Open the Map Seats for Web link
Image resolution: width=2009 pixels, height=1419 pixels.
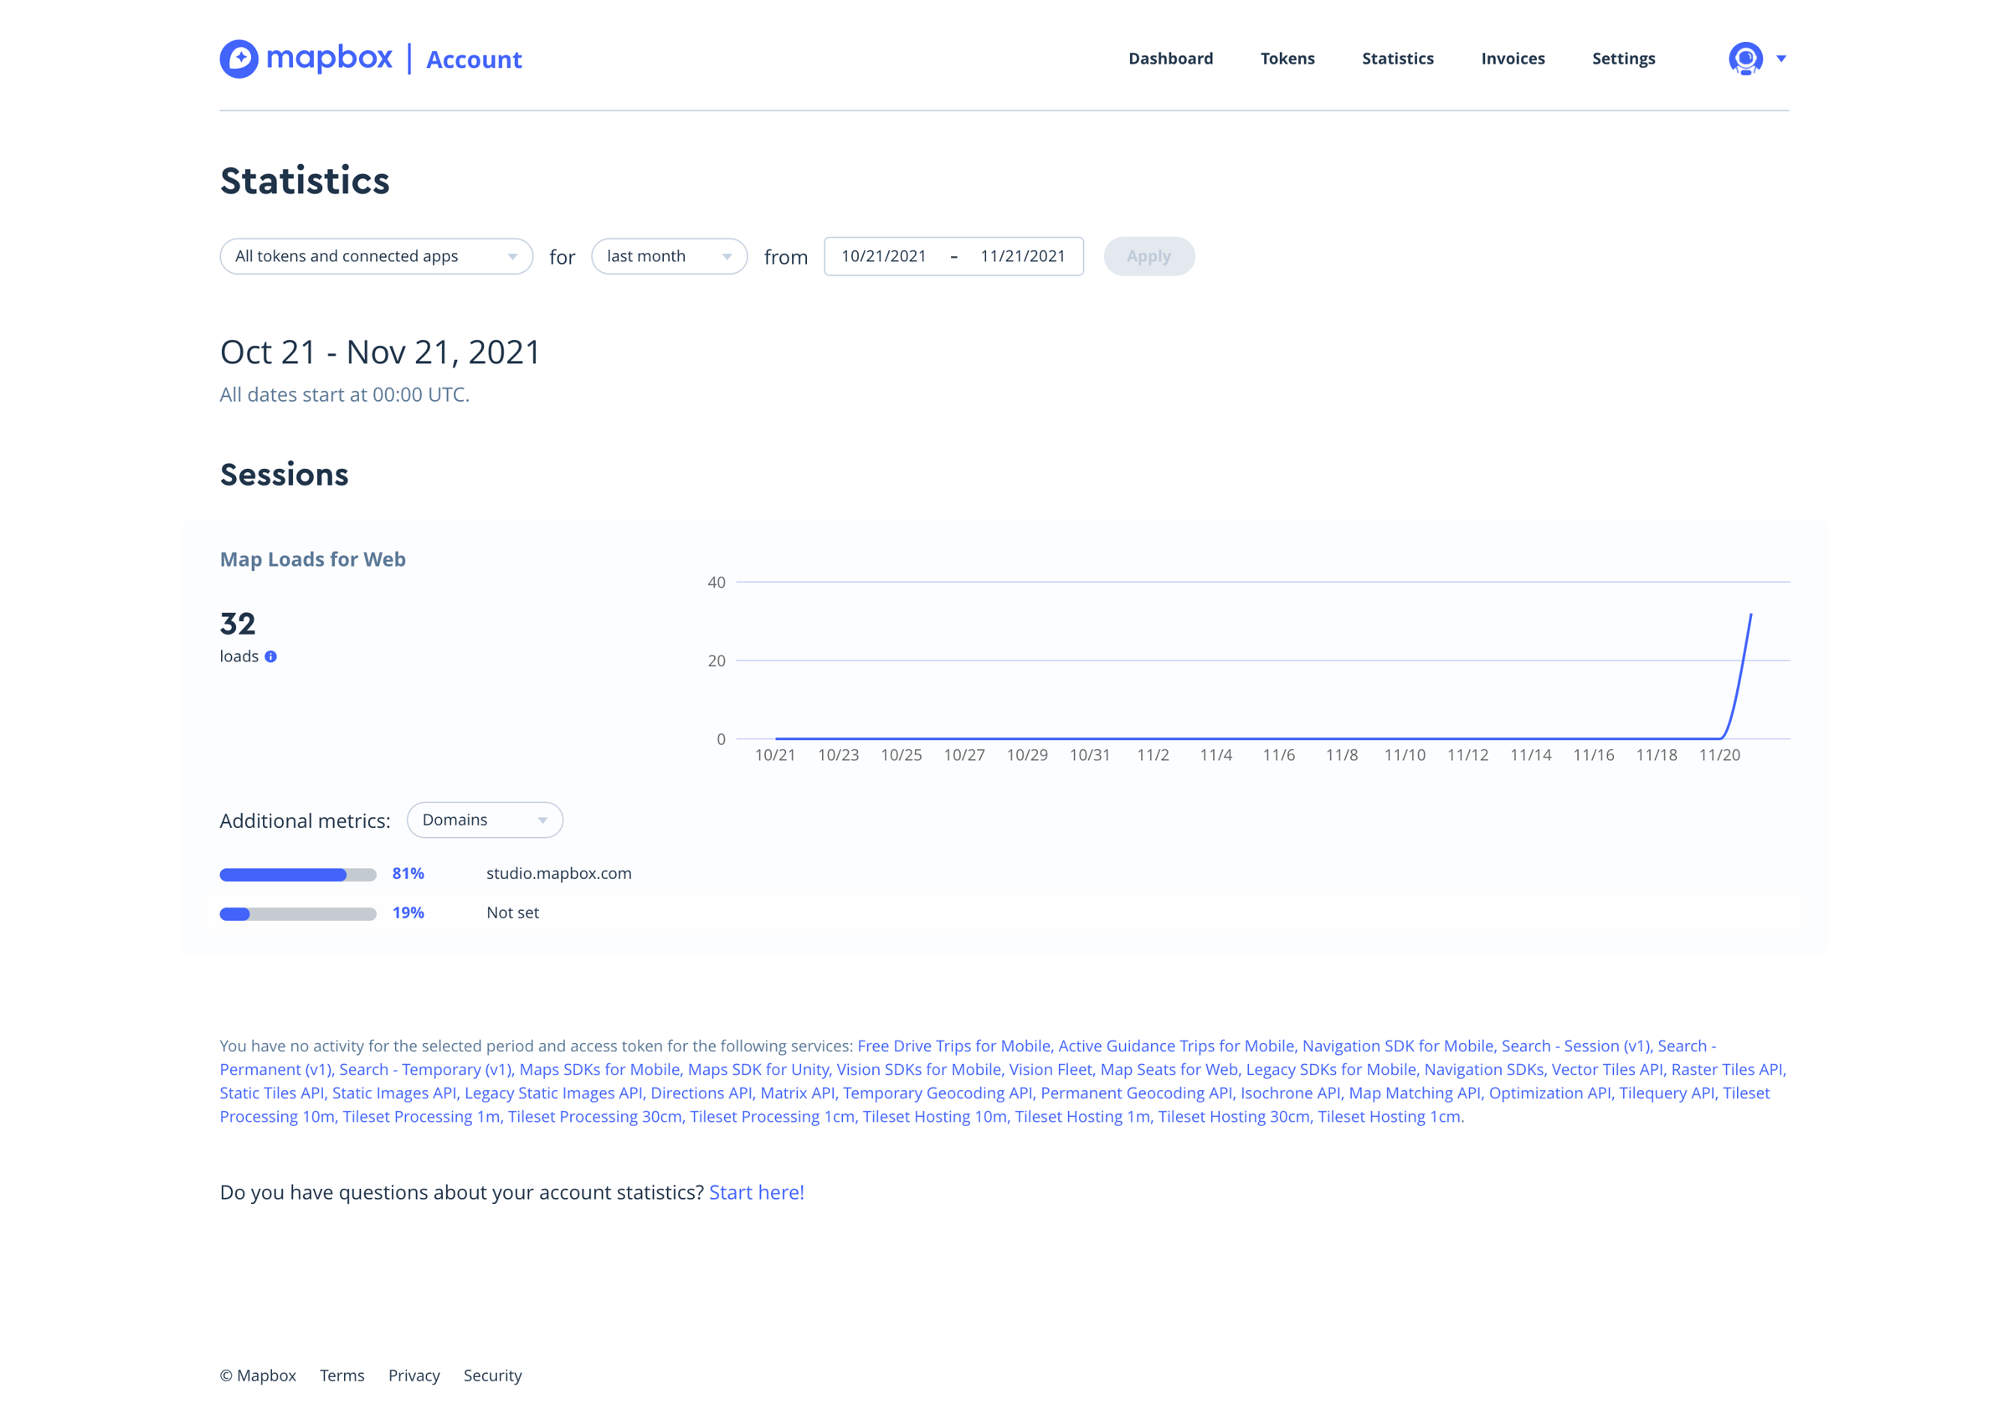coord(1169,1069)
